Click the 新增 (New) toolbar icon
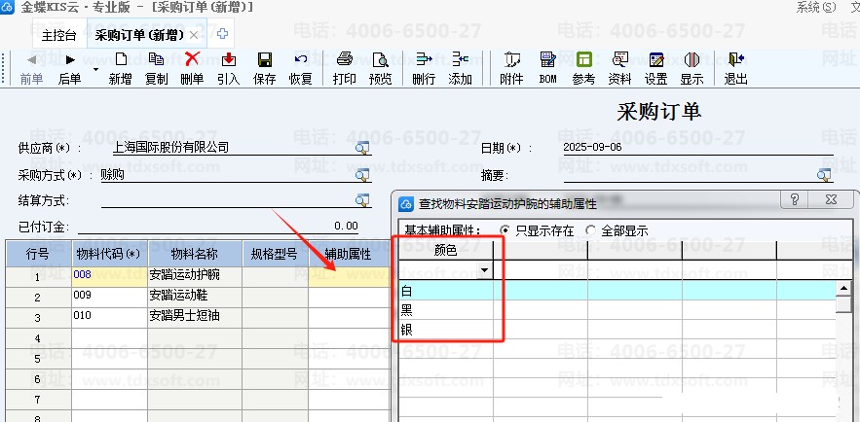The width and height of the screenshot is (860, 422). click(120, 67)
